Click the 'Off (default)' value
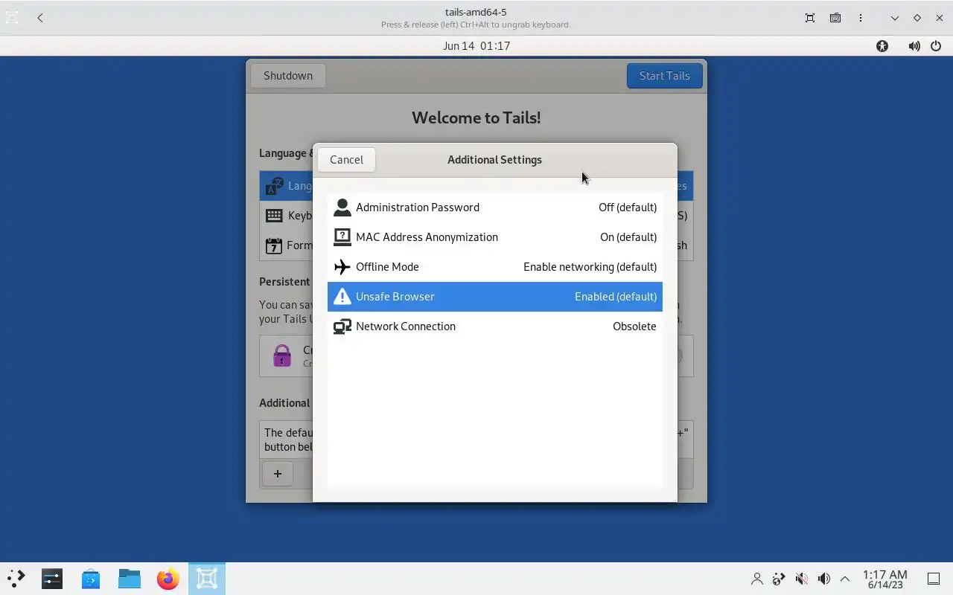 [628, 208]
